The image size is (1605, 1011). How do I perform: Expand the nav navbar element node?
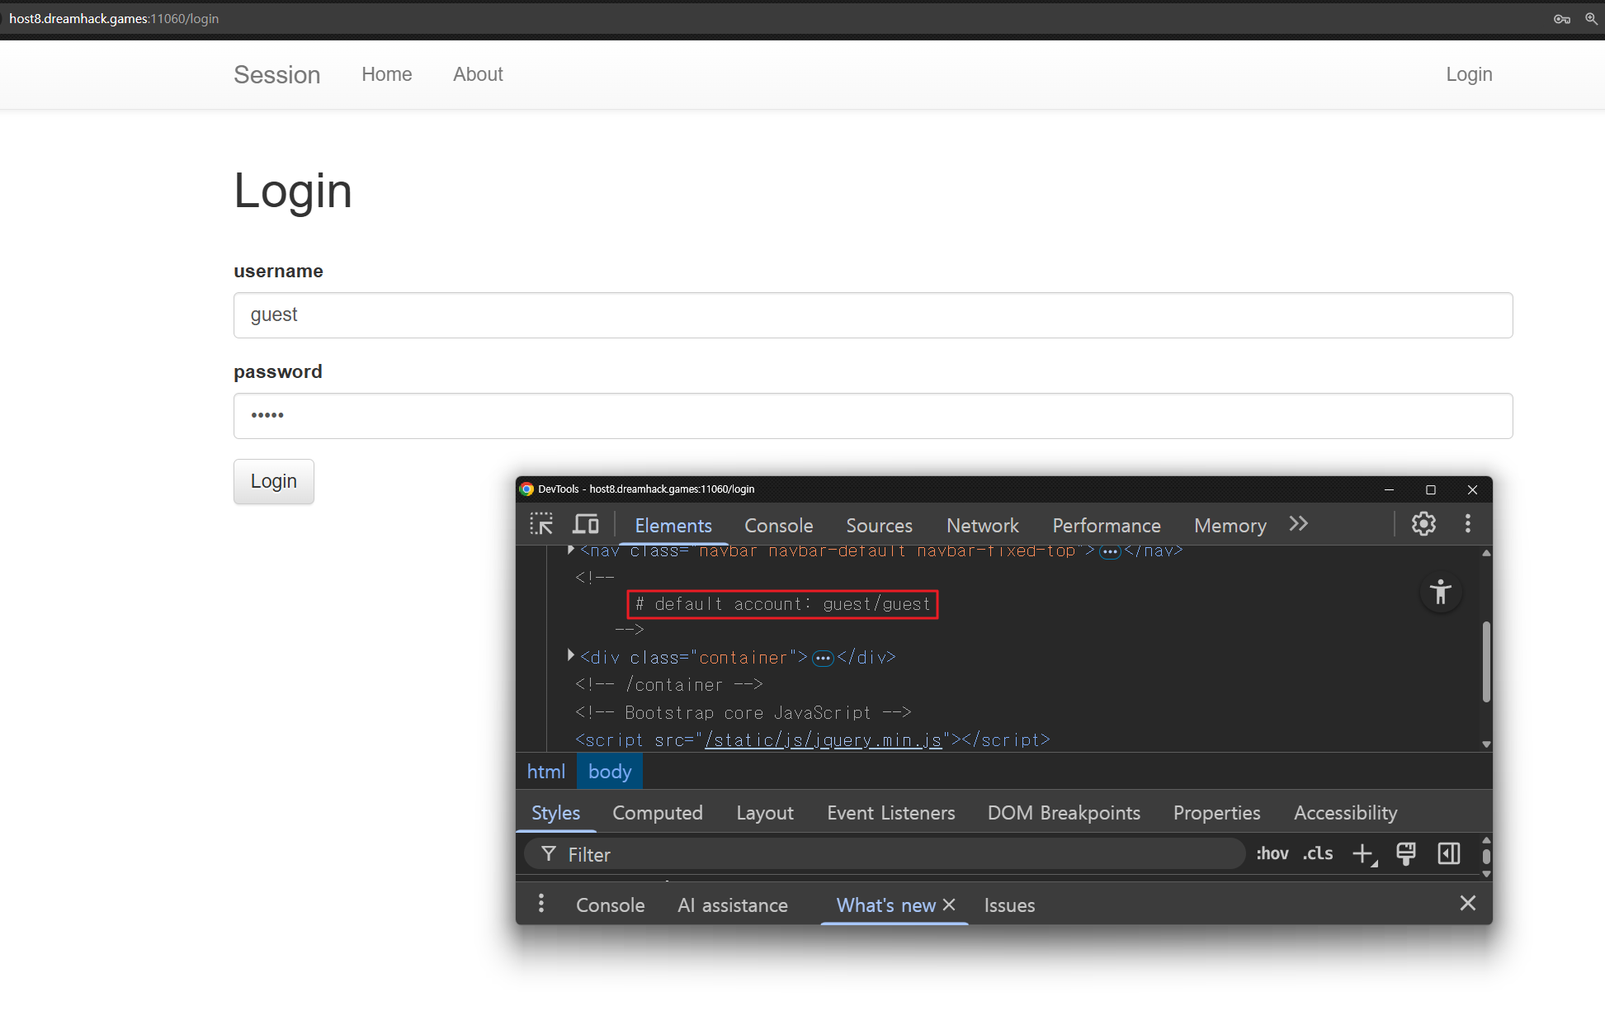(x=571, y=550)
